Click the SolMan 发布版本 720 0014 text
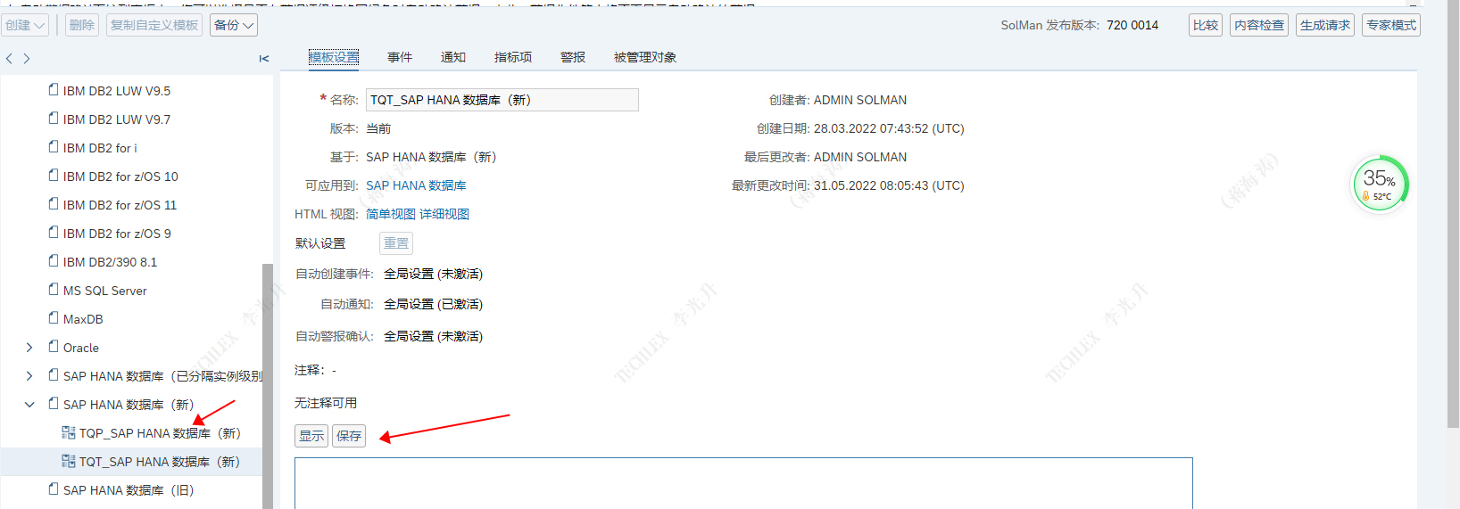This screenshot has height=509, width=1460. click(x=1079, y=25)
